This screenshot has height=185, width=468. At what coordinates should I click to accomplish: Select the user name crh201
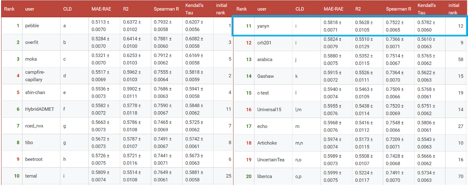[x=264, y=43]
